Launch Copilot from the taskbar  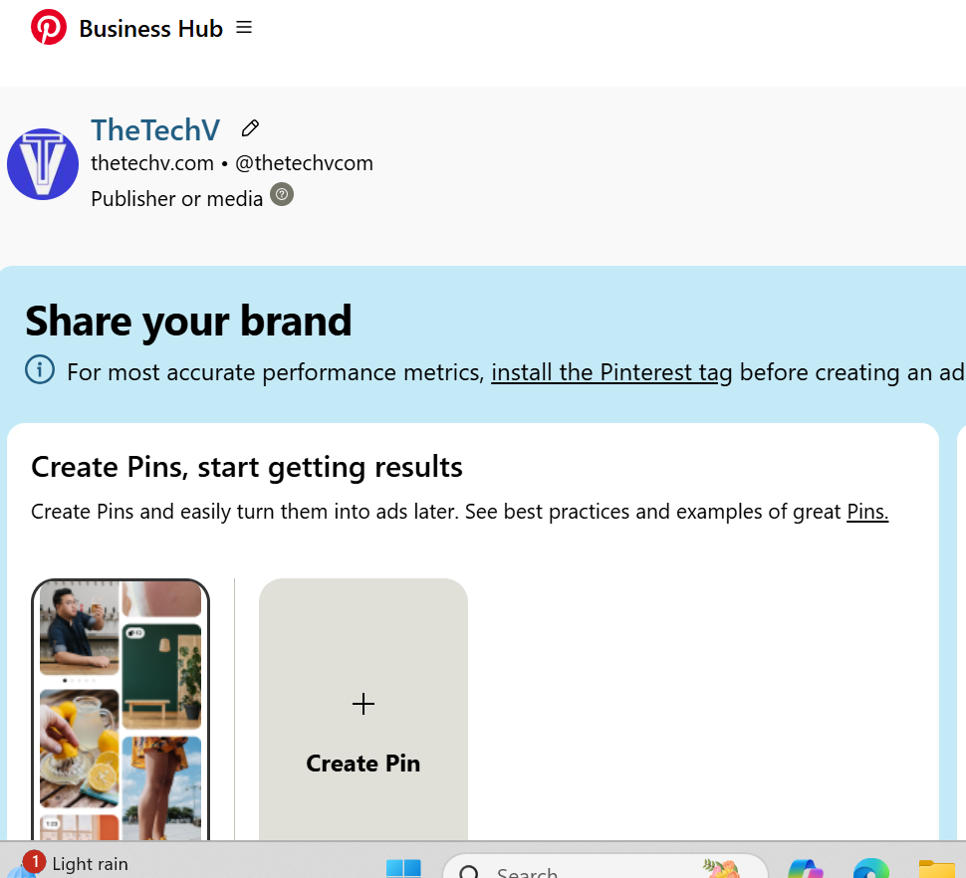pyautogui.click(x=806, y=868)
